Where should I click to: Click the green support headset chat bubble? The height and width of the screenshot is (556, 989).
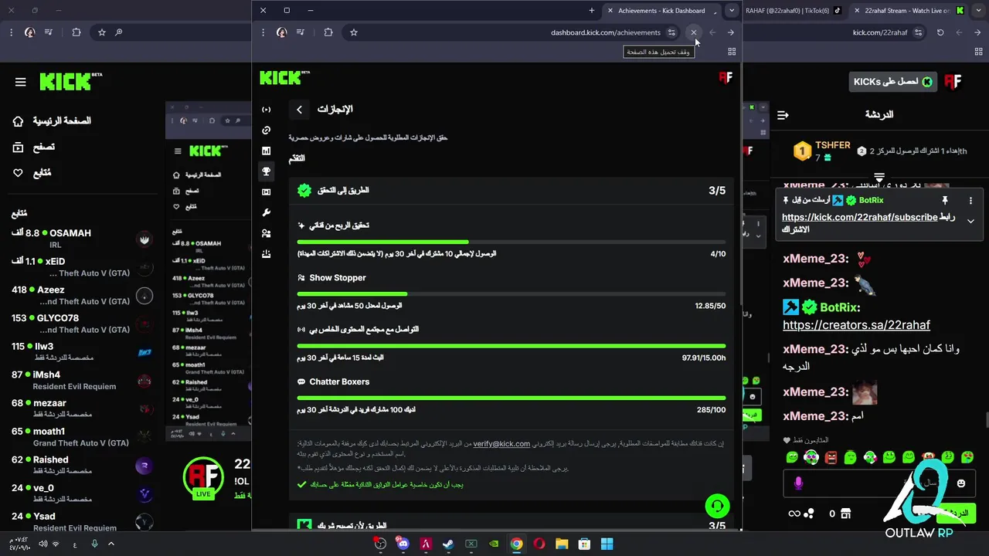click(x=718, y=507)
